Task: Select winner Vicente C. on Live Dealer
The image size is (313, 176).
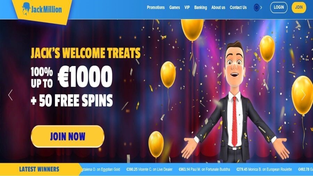Action: [x=149, y=169]
